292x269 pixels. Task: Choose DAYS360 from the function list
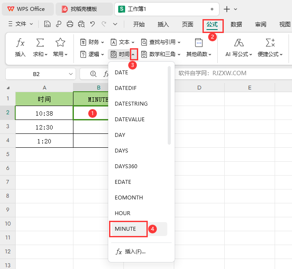click(139, 166)
